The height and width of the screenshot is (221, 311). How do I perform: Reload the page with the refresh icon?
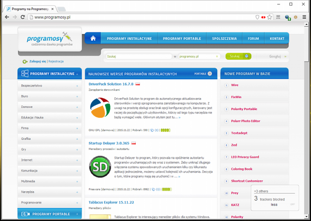coord(23,17)
